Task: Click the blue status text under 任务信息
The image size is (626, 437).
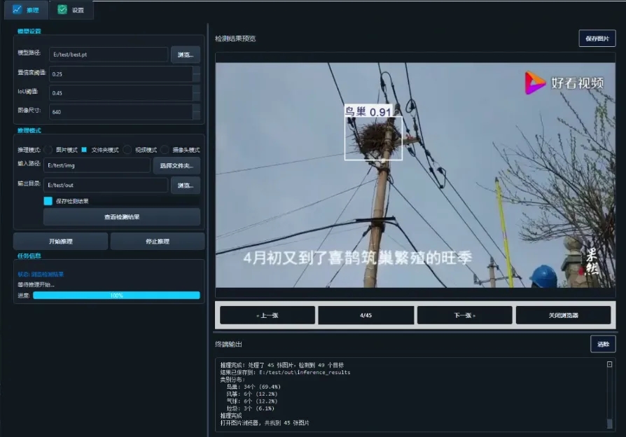Action: [41, 274]
